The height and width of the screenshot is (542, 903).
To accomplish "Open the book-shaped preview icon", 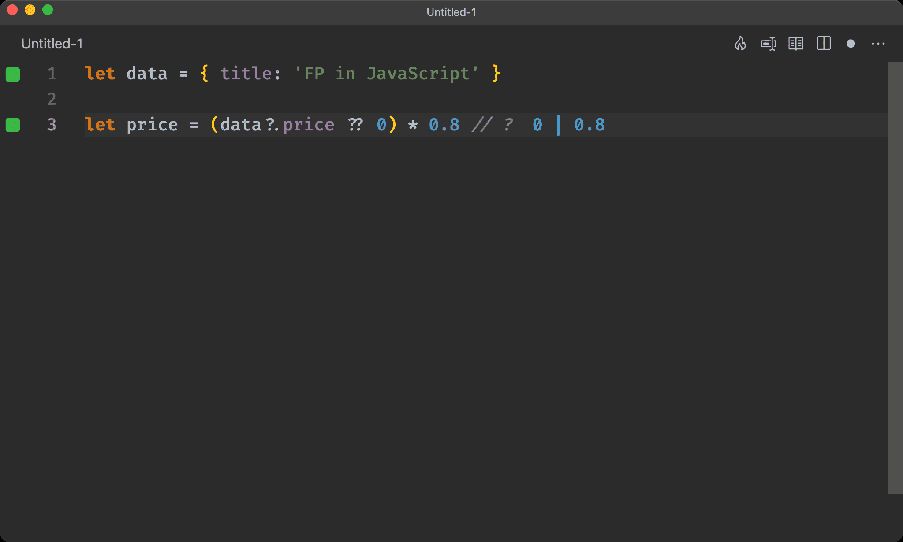I will [x=796, y=44].
